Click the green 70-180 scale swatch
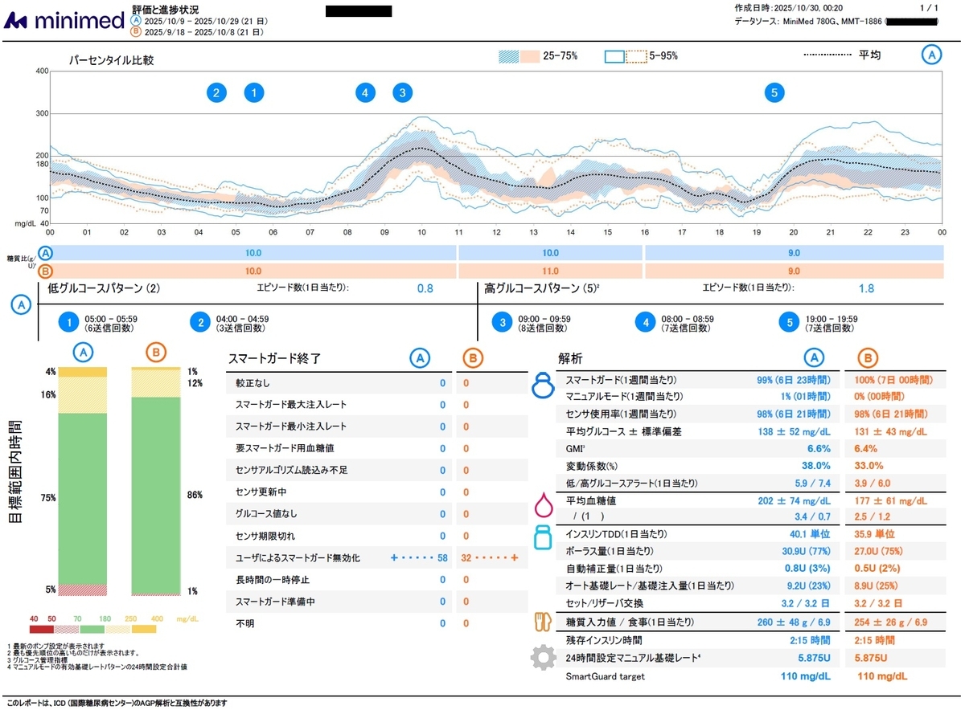Image resolution: width=965 pixels, height=710 pixels. coord(93,629)
